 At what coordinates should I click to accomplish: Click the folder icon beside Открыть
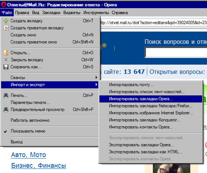click(6, 53)
